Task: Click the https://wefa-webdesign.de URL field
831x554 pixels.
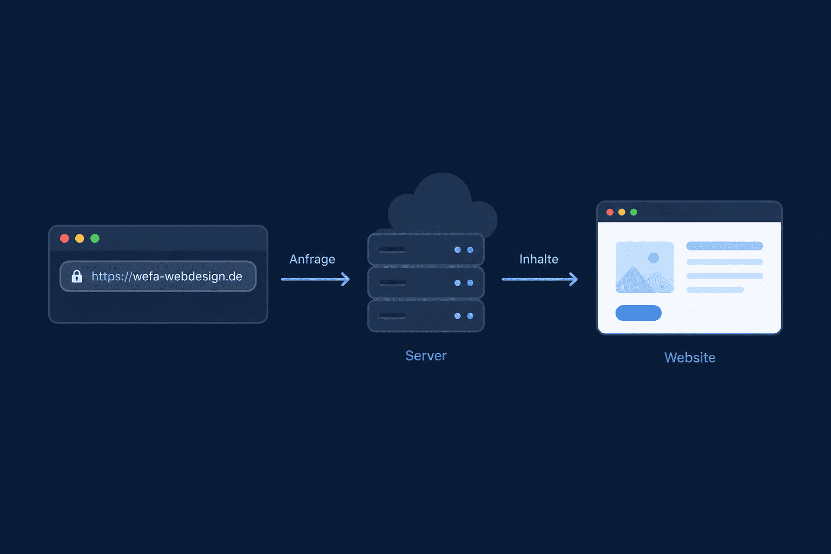Action: point(158,276)
